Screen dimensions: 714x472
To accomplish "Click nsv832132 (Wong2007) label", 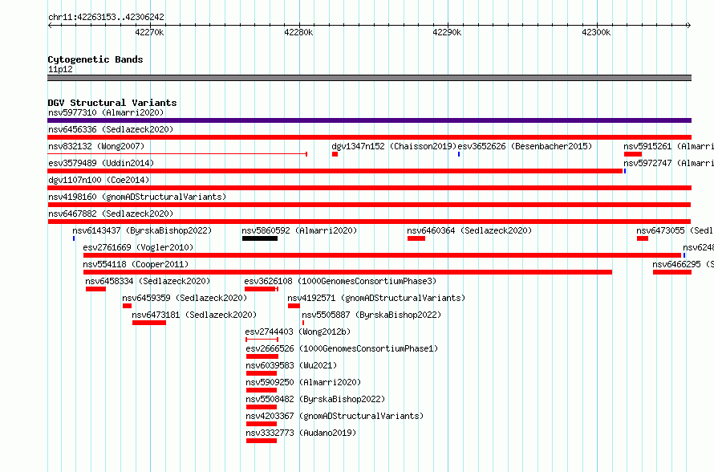I will pos(96,146).
